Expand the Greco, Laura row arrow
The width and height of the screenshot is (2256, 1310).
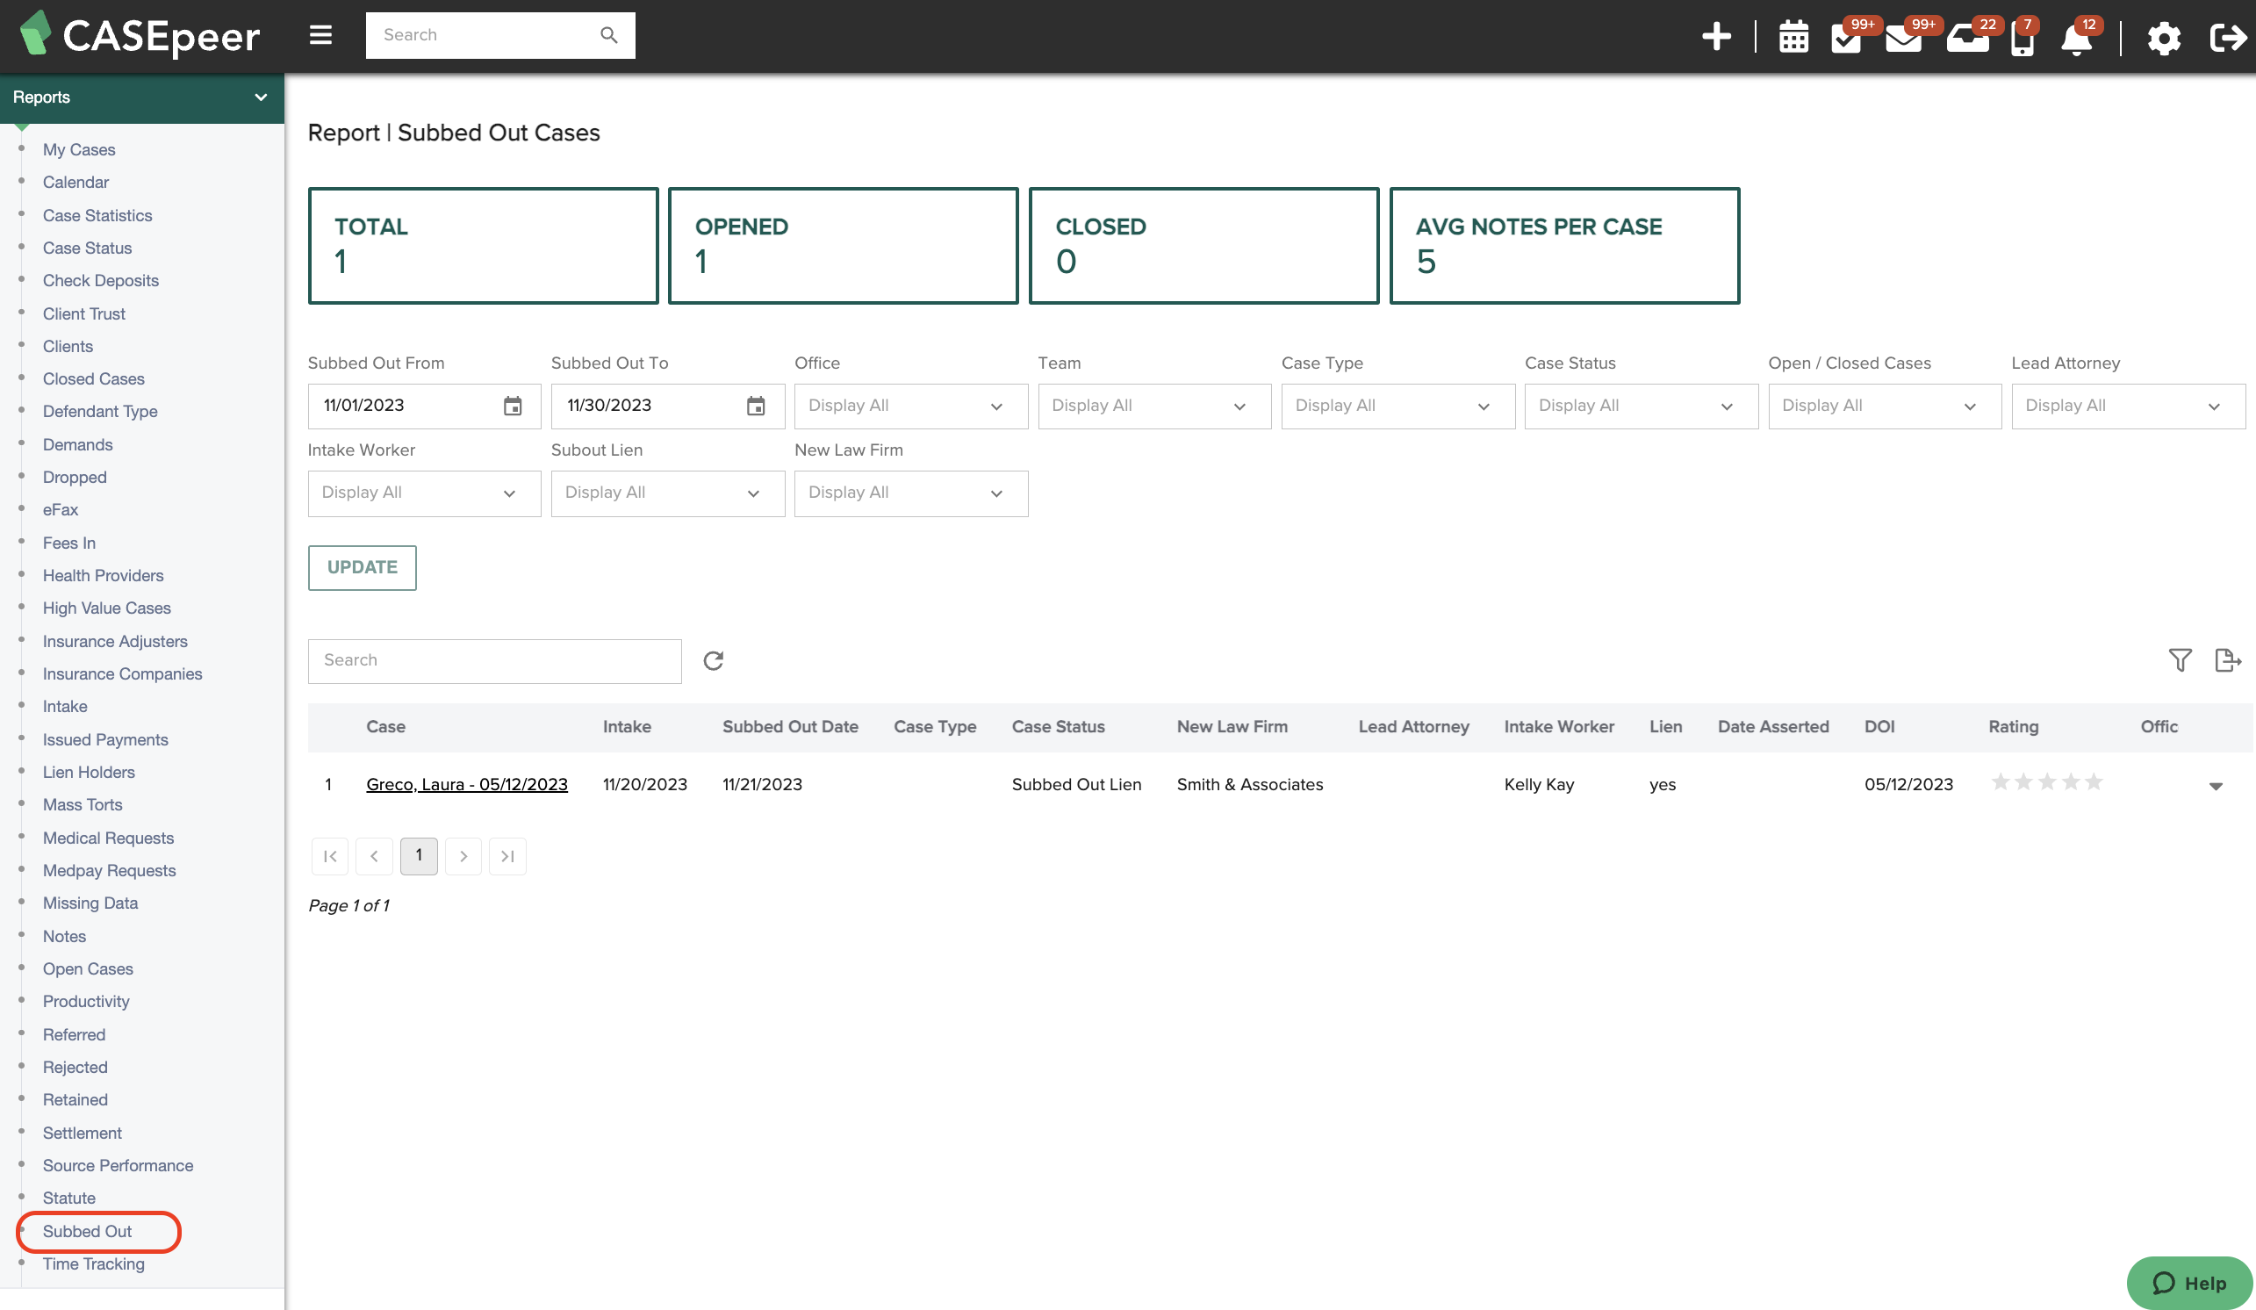pyautogui.click(x=2216, y=786)
